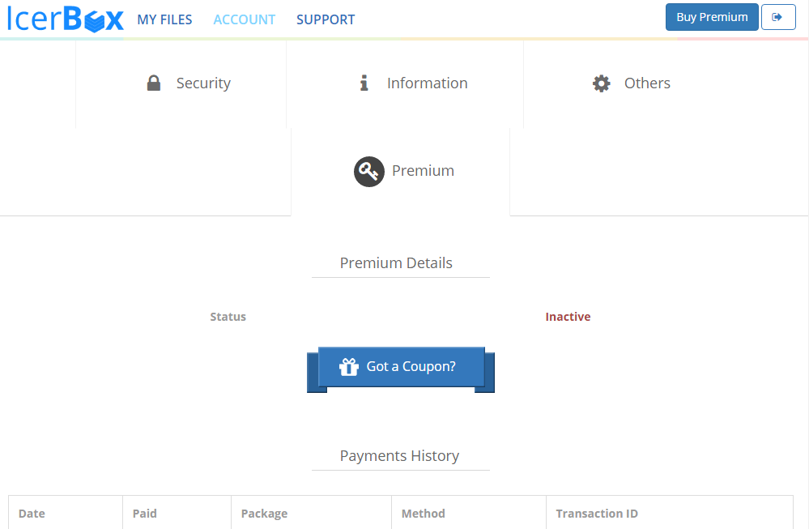Select the padlock Security icon
This screenshot has width=809, height=529.
(x=154, y=83)
